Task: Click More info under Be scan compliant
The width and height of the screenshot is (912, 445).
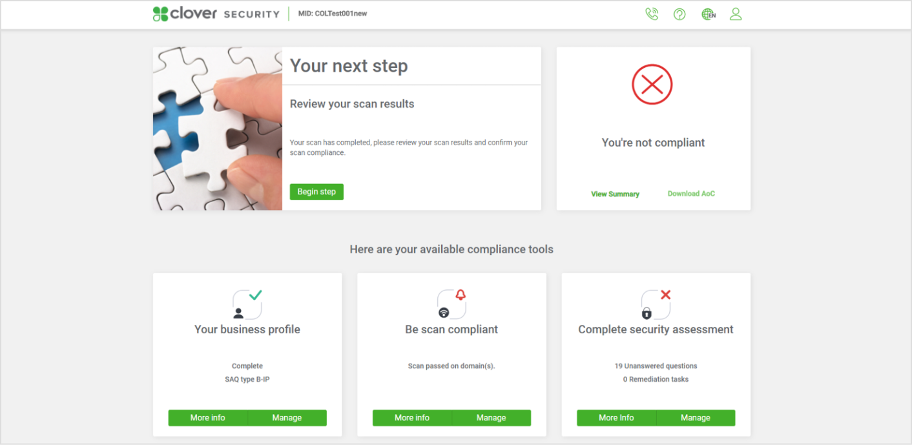Action: pos(412,418)
